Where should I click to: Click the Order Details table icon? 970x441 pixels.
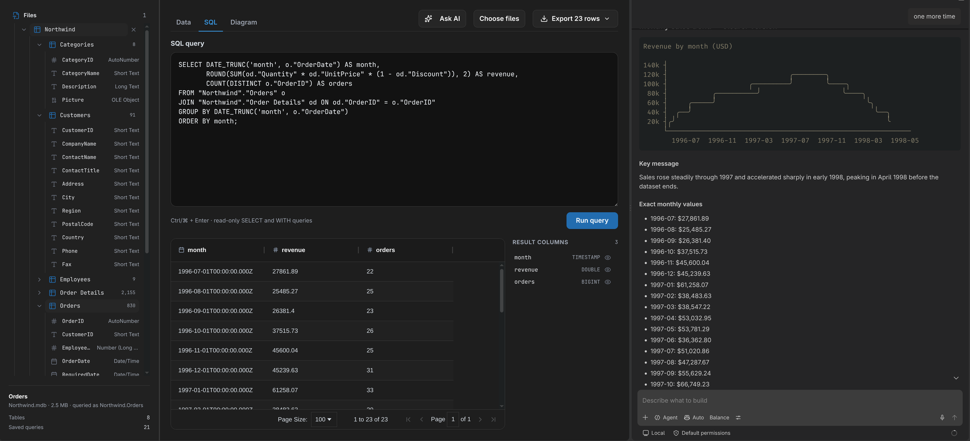(52, 293)
